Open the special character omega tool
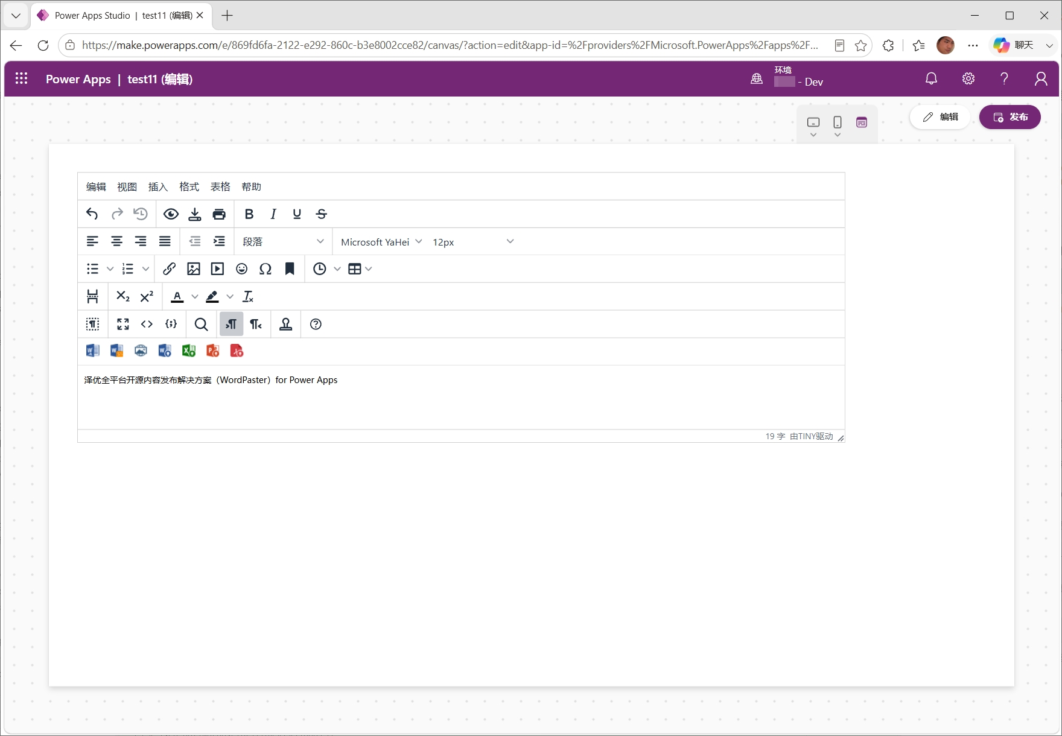Screen dimensions: 1062x736 coord(265,269)
